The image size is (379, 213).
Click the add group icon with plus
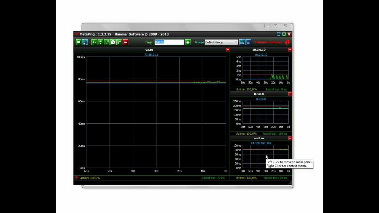click(242, 42)
